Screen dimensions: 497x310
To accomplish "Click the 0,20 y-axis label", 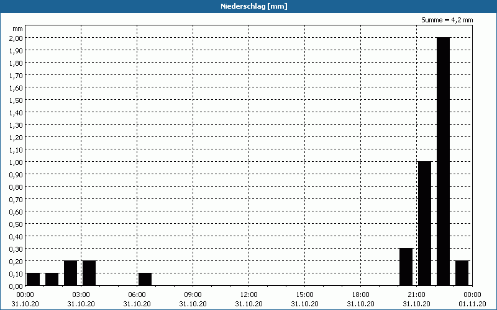I will click(17, 261).
